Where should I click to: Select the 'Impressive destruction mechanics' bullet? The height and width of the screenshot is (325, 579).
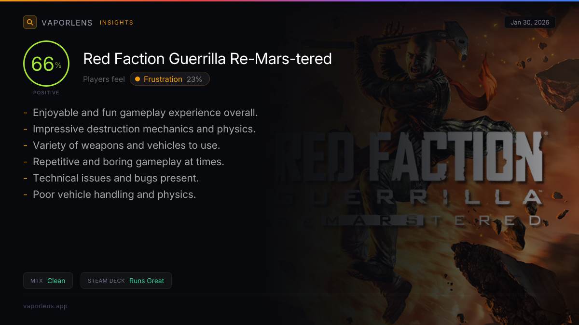144,129
